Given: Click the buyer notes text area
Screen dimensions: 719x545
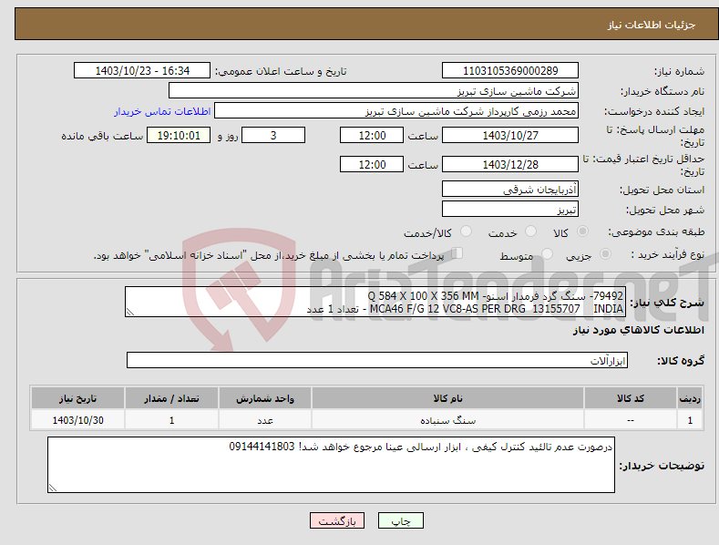Looking at the screenshot, I should coord(331,465).
